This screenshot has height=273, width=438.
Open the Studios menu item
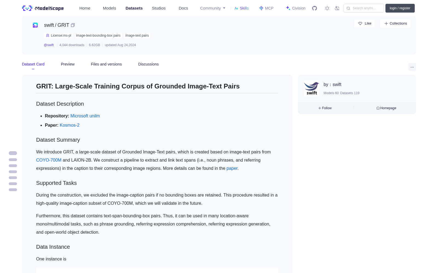(x=159, y=8)
